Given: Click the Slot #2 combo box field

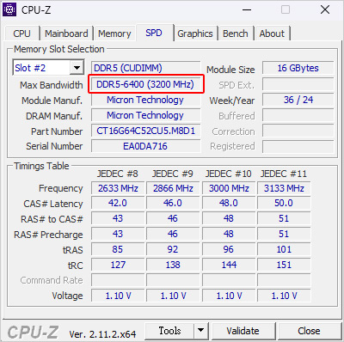Looking at the screenshot, I should pos(48,68).
